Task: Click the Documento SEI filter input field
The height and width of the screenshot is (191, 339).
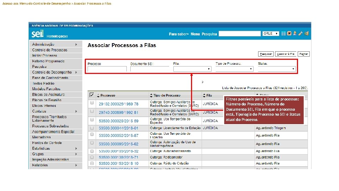Action: pyautogui.click(x=150, y=69)
